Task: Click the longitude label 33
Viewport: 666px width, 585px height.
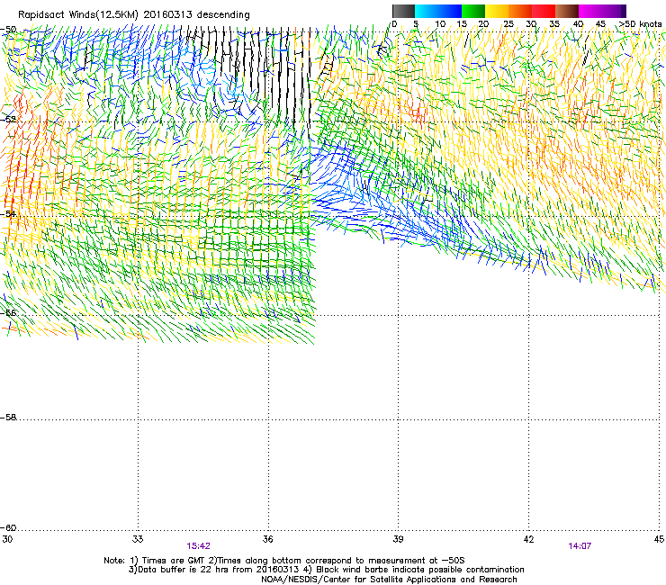Action: [x=138, y=539]
